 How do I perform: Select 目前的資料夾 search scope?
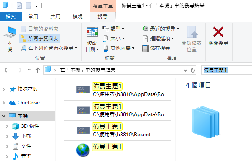coord(40,29)
